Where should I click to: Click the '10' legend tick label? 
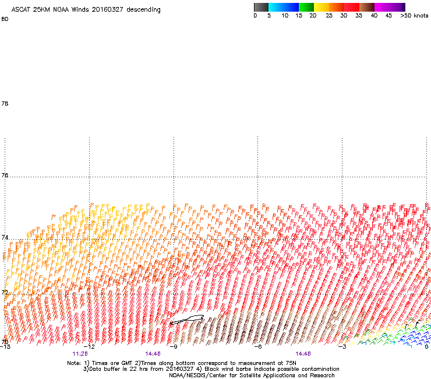tap(285, 16)
